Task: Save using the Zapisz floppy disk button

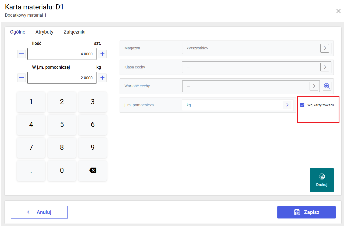Action: (x=306, y=212)
